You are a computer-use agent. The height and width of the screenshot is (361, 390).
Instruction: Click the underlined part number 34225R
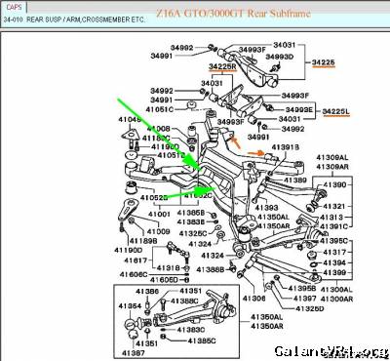[222, 66]
